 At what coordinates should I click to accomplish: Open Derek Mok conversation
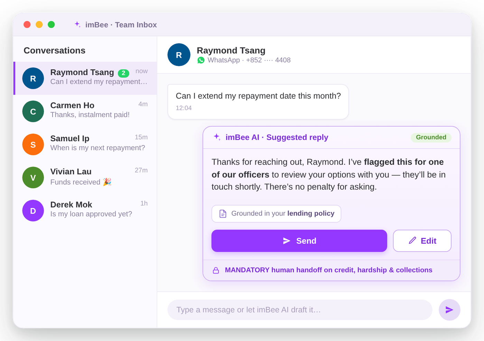click(x=85, y=211)
